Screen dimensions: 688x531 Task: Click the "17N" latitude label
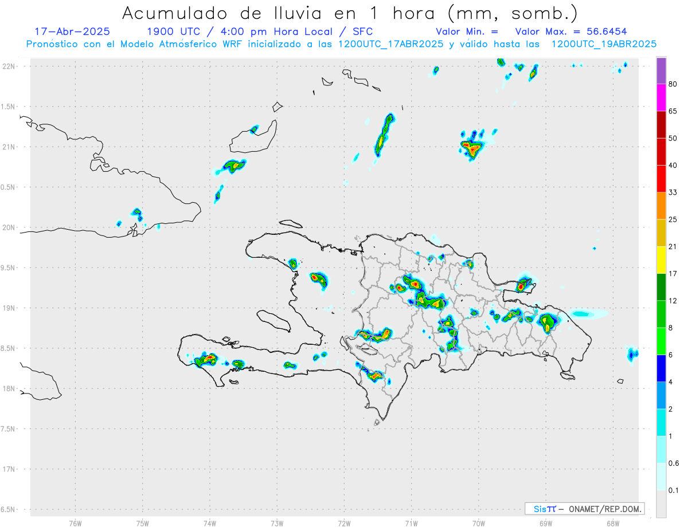tap(9, 469)
